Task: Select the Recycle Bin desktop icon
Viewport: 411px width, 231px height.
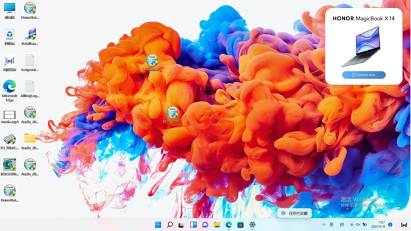Action: pyautogui.click(x=10, y=37)
